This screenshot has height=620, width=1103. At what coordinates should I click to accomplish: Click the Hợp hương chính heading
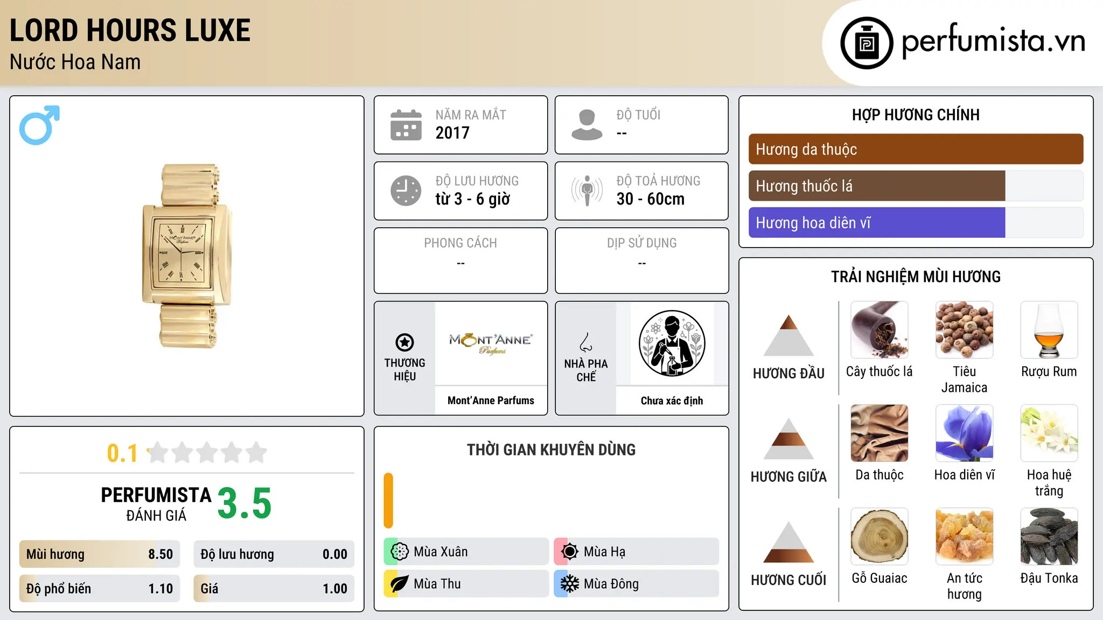pos(916,115)
